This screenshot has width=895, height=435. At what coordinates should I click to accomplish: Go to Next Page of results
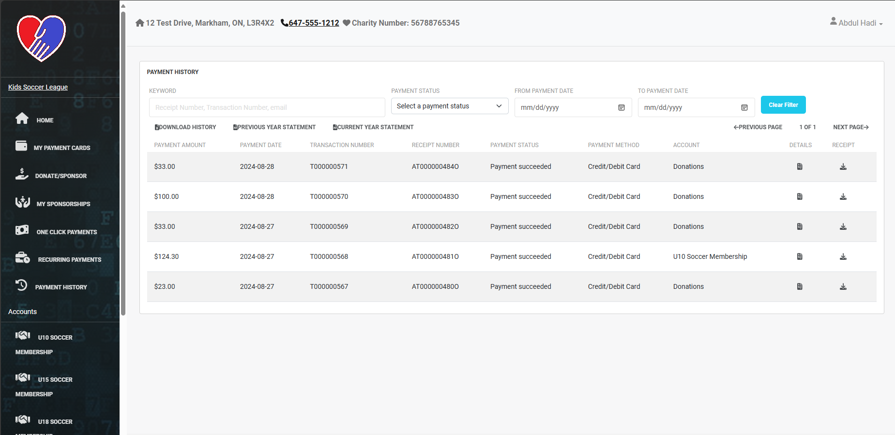850,127
